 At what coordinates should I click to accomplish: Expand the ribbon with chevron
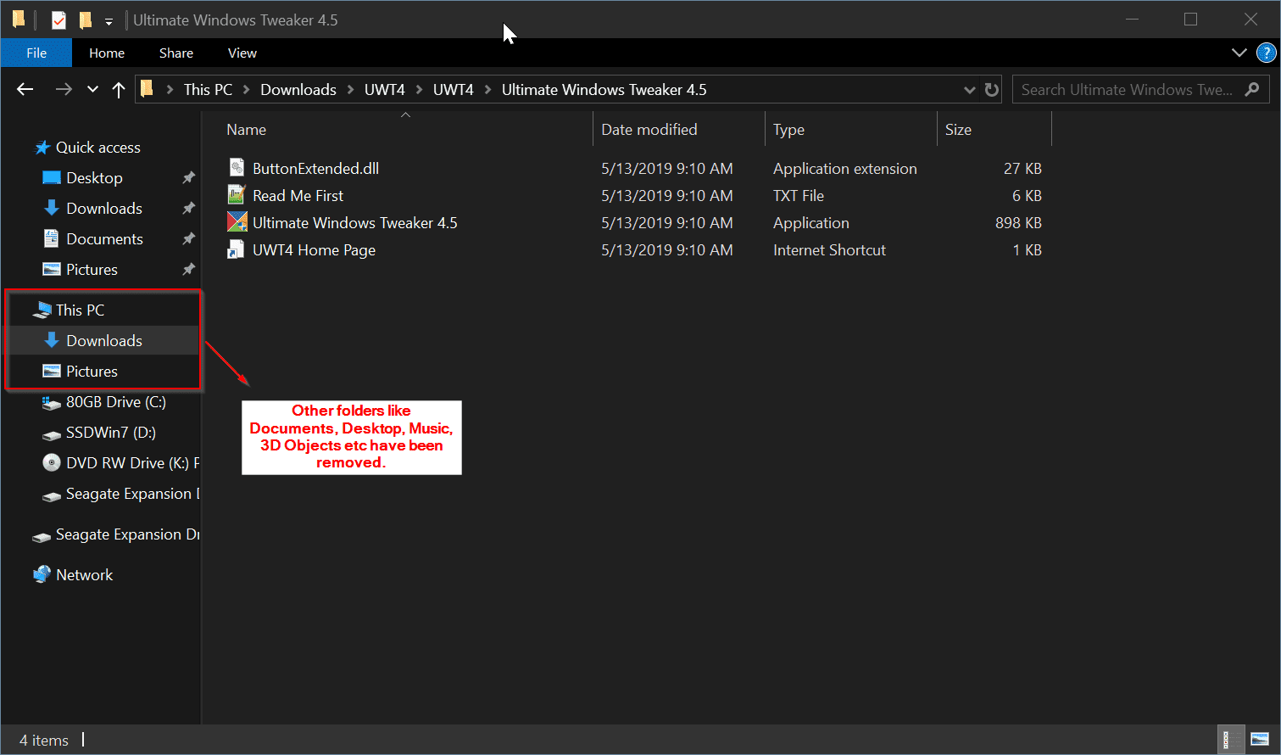click(1239, 53)
